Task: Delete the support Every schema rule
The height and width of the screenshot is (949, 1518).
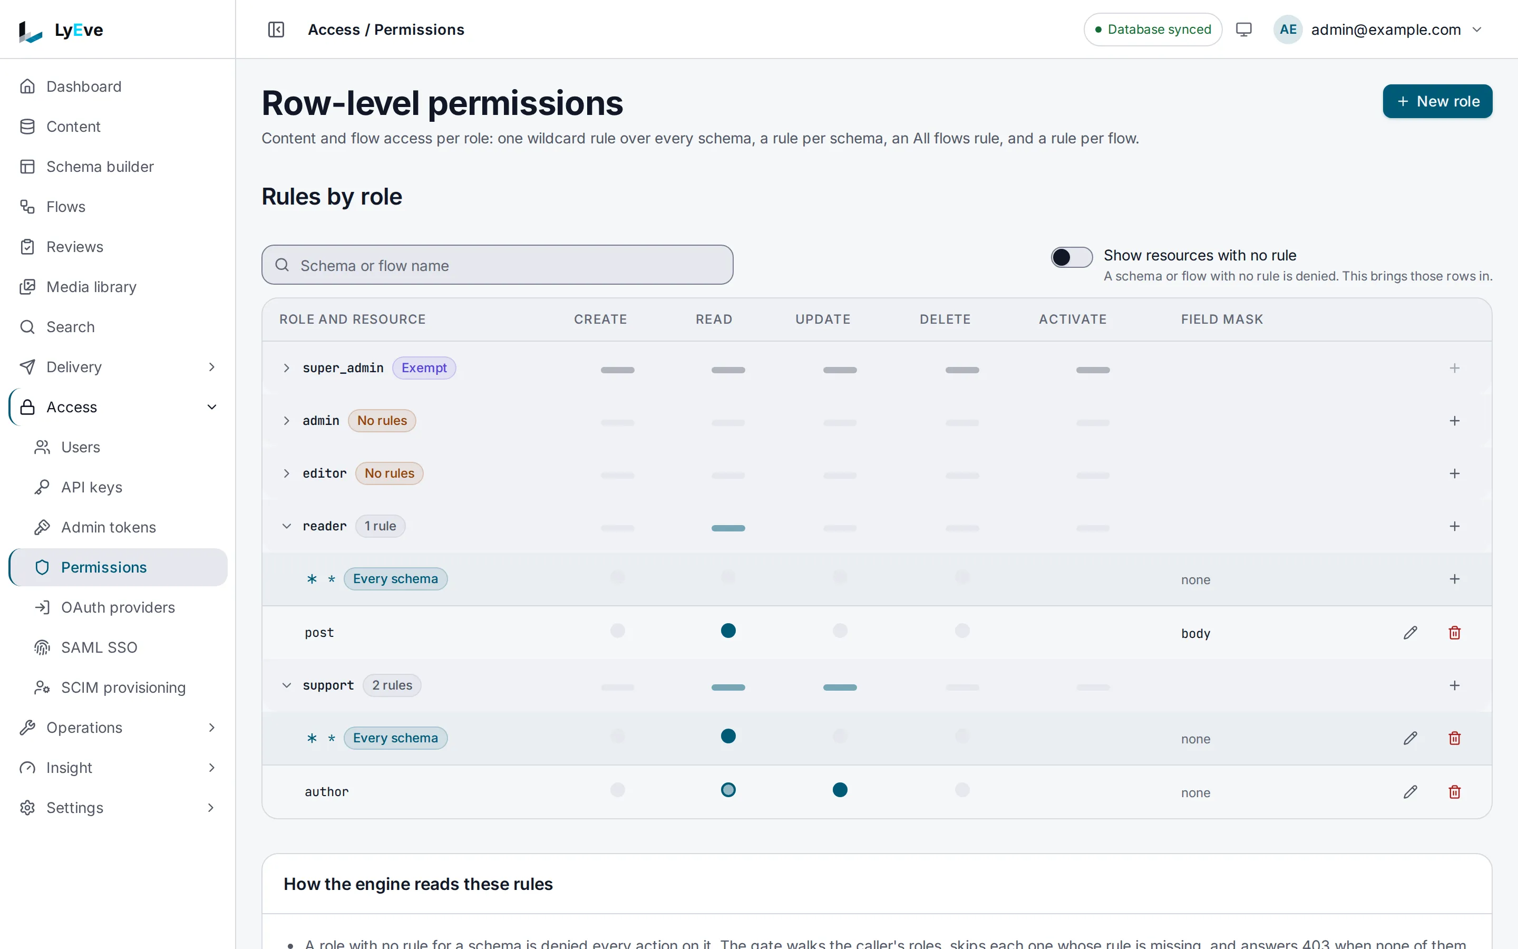Action: pyautogui.click(x=1455, y=738)
